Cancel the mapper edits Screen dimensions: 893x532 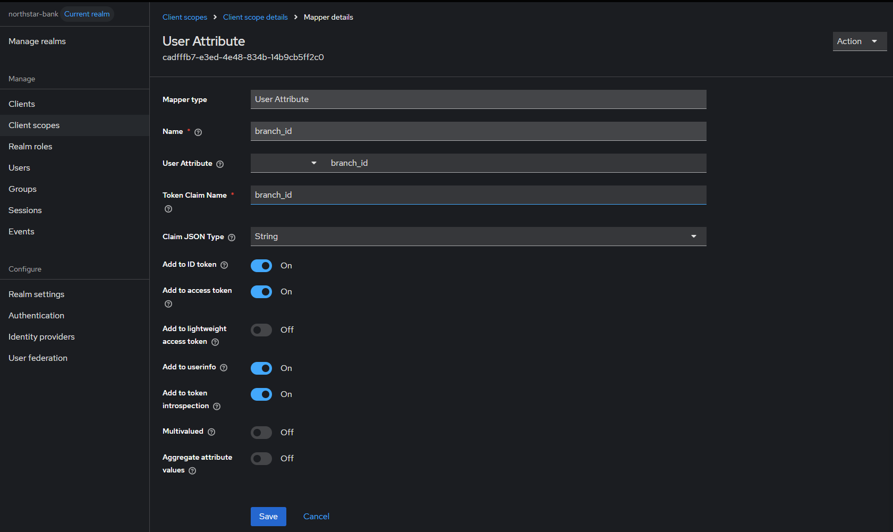click(x=316, y=517)
